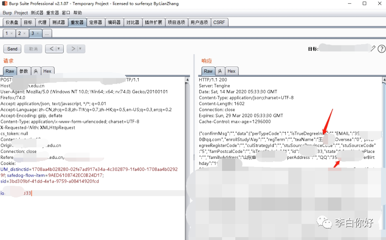Viewport: 386px width, 240px height.
Task: Select repeater tab 1
Action: point(7,33)
